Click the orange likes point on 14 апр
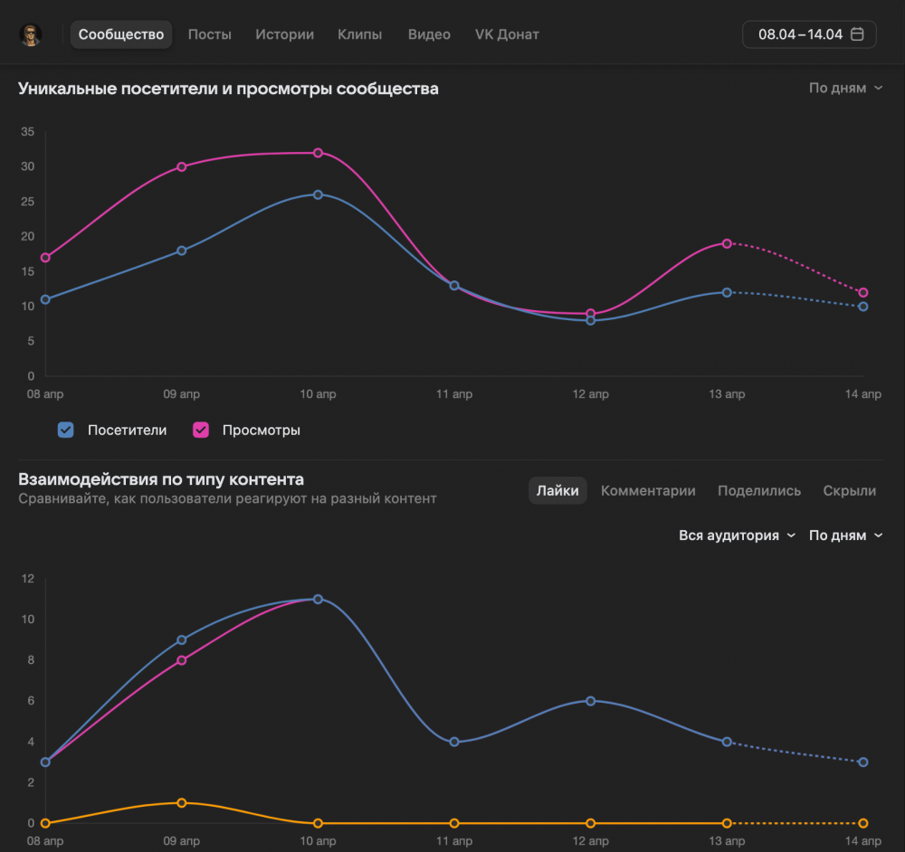Screen dimensions: 905x852 click(x=863, y=823)
